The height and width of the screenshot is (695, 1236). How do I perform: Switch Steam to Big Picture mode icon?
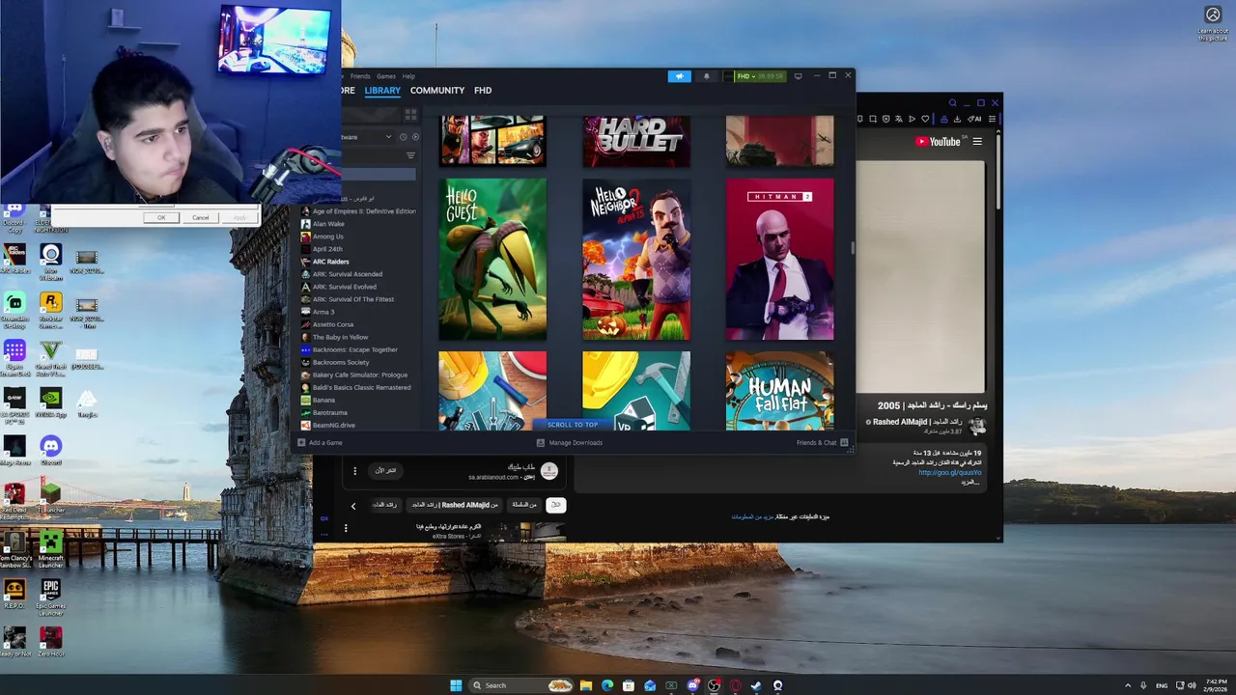(x=798, y=76)
